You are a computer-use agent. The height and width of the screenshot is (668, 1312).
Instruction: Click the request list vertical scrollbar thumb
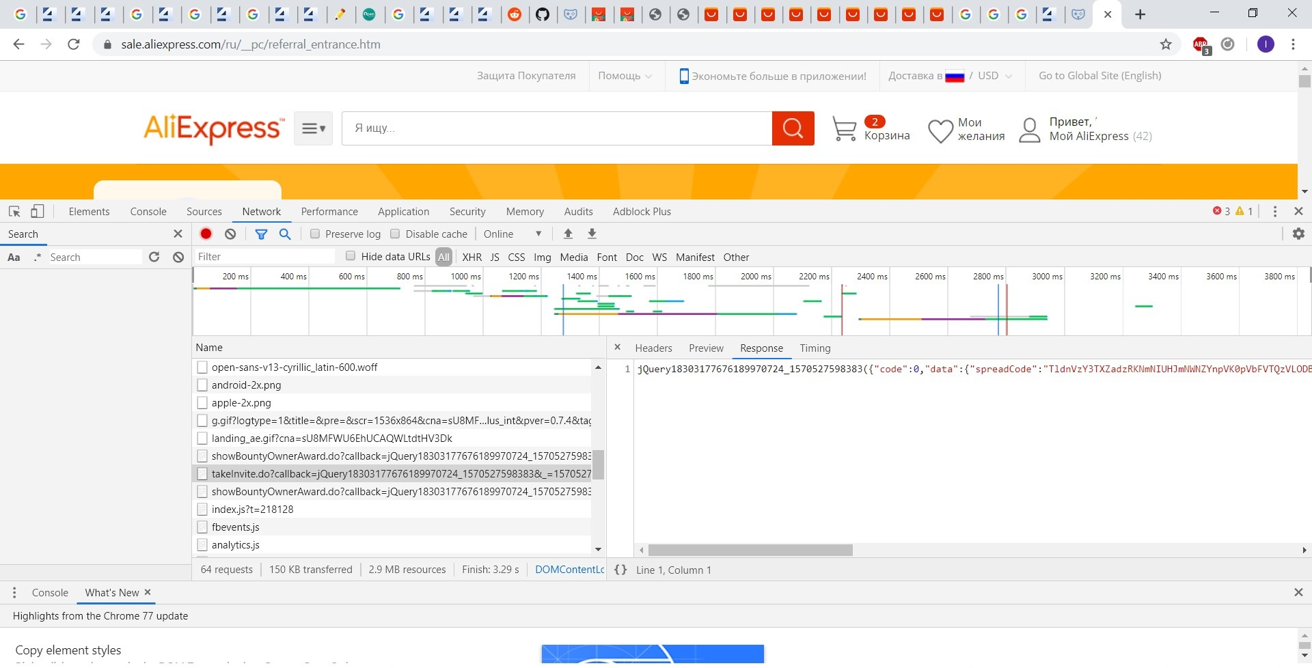pos(598,464)
